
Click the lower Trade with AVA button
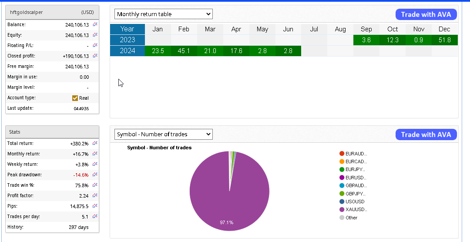[x=426, y=134]
